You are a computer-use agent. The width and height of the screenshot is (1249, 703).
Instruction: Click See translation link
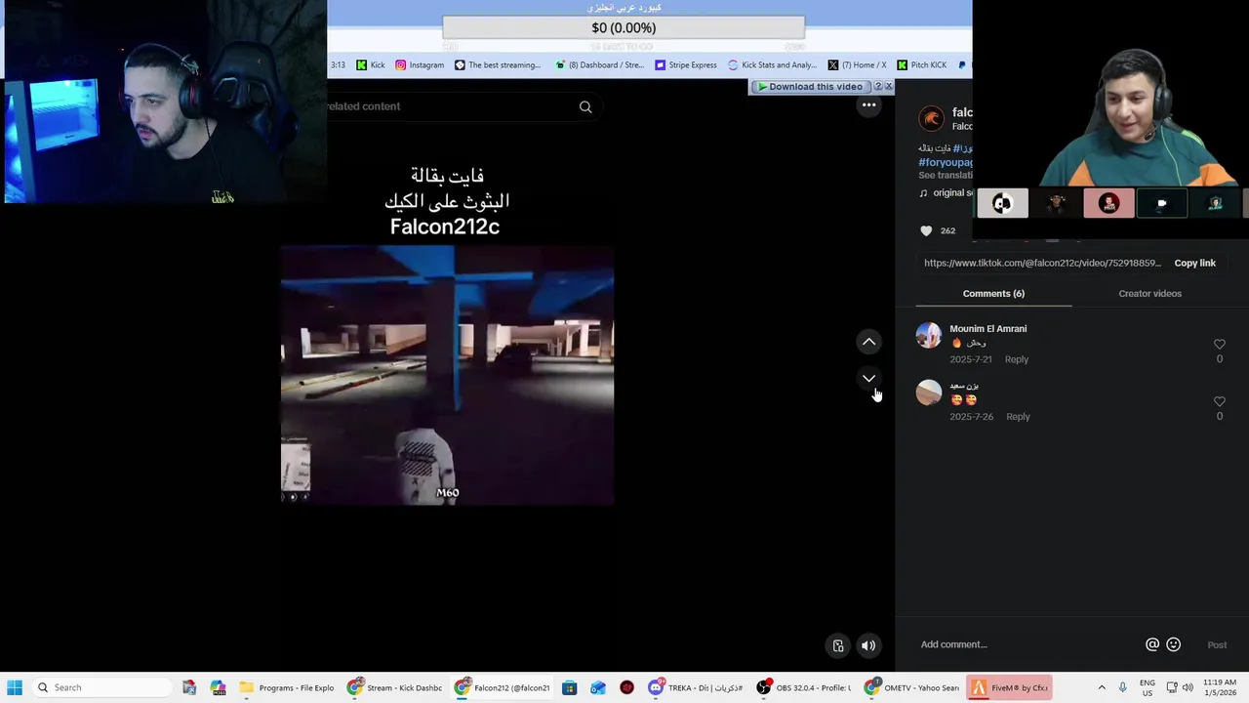(x=946, y=176)
